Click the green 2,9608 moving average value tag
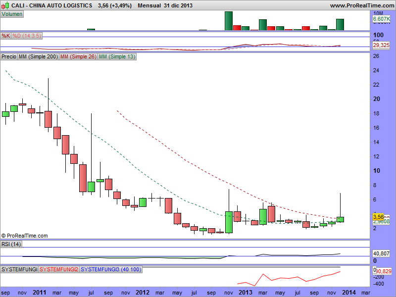 pos(381,221)
